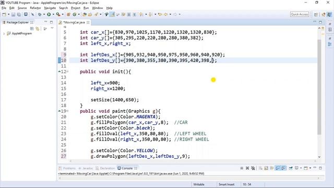Click Terminate square icon in Console
334x188 pixels.
242,168
